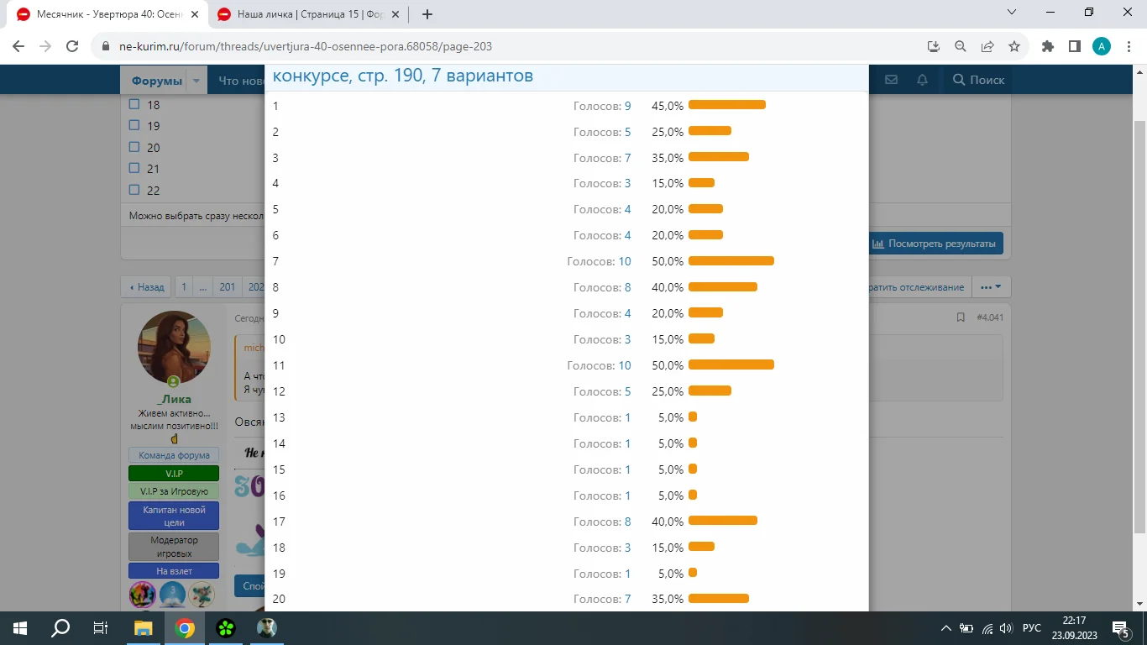This screenshot has height=645, width=1147.
Task: Open forum alerts bell icon
Action: (922, 80)
